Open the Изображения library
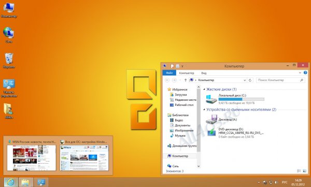Viewport: 311px width, 187px height. click(x=184, y=130)
